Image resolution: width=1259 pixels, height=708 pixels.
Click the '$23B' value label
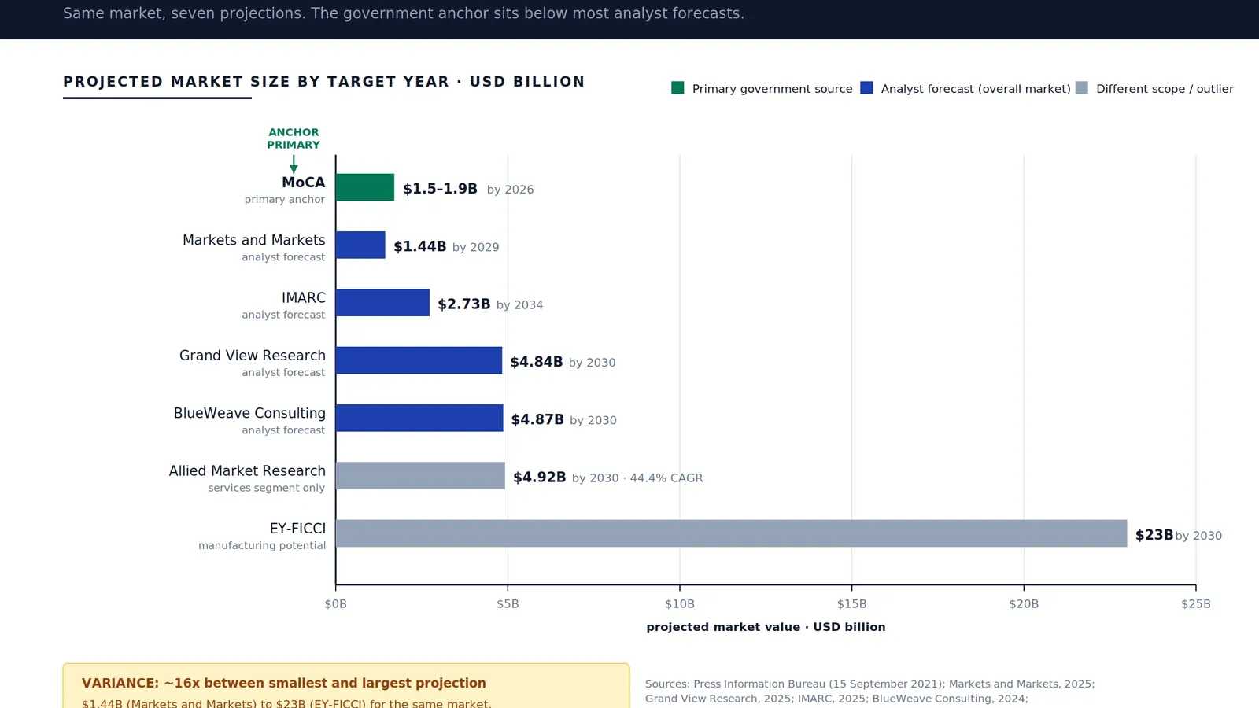click(x=1154, y=536)
